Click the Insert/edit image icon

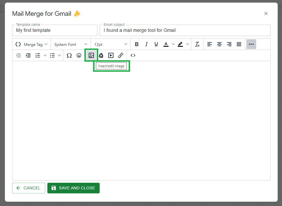(91, 55)
